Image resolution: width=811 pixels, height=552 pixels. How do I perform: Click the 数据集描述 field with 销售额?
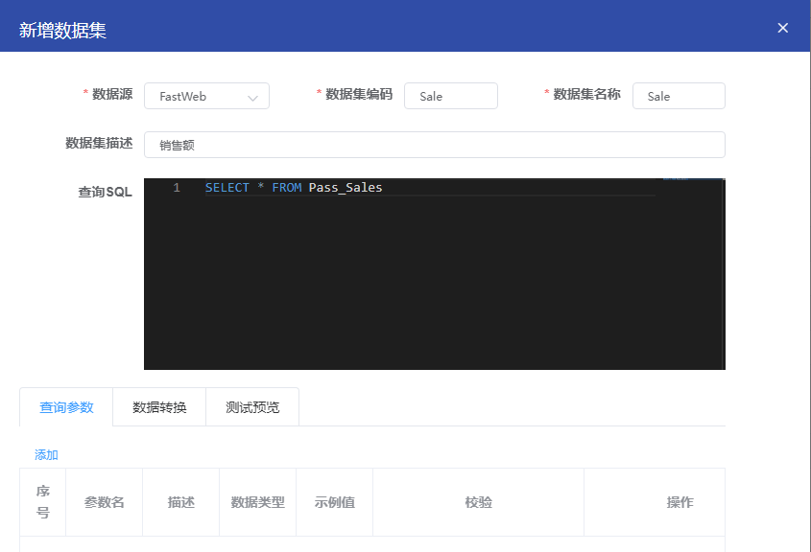[435, 145]
